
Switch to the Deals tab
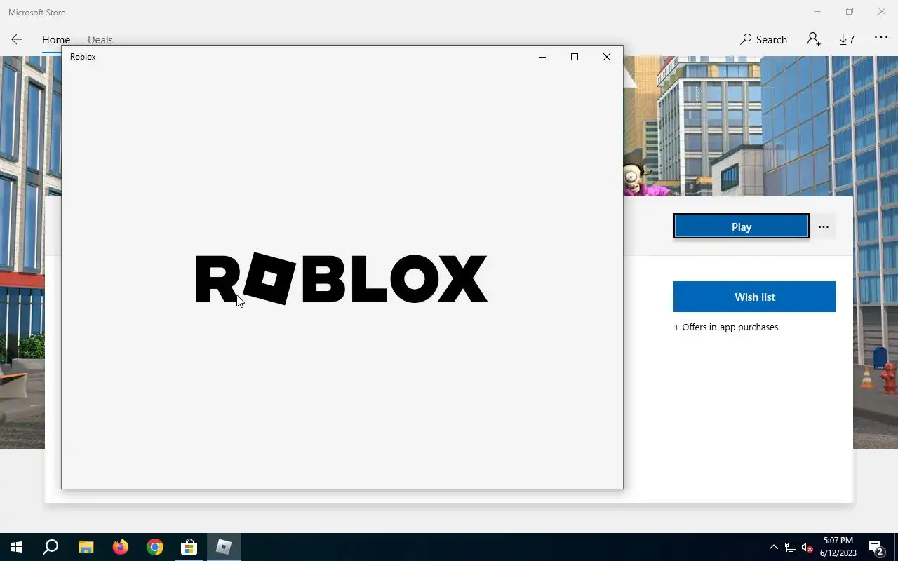coord(100,40)
